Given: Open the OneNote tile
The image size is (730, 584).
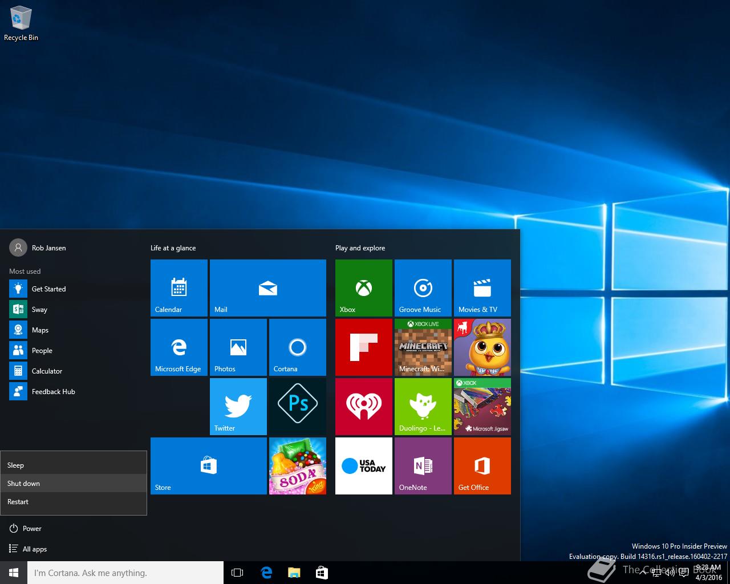Looking at the screenshot, I should tap(423, 466).
